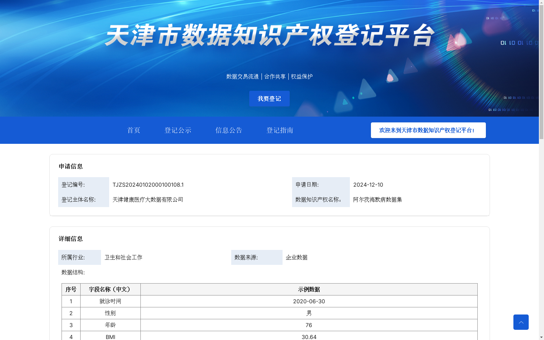Click the 年龄 table cell

(111, 325)
